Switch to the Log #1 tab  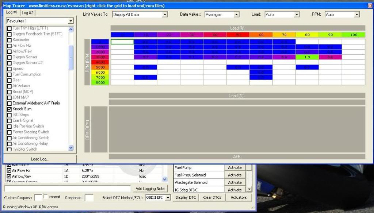(12, 12)
